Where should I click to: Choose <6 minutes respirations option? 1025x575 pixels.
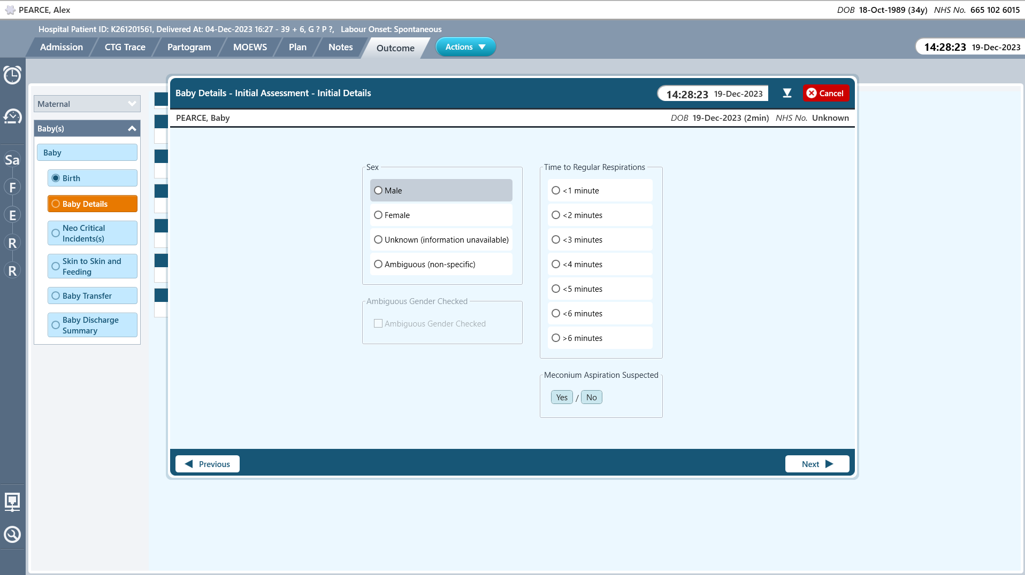600,313
